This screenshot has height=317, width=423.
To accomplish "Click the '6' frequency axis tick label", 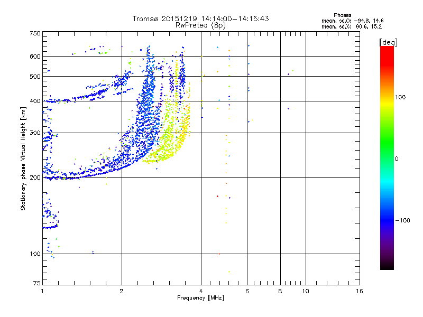I will [247, 291].
